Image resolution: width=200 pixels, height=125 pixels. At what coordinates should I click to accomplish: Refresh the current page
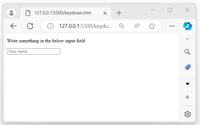(30, 26)
